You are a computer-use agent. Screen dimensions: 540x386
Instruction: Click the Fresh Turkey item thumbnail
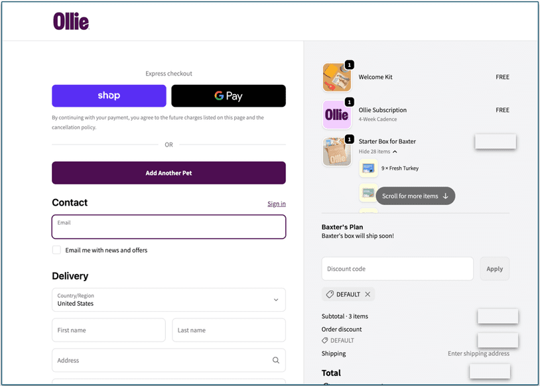click(368, 168)
